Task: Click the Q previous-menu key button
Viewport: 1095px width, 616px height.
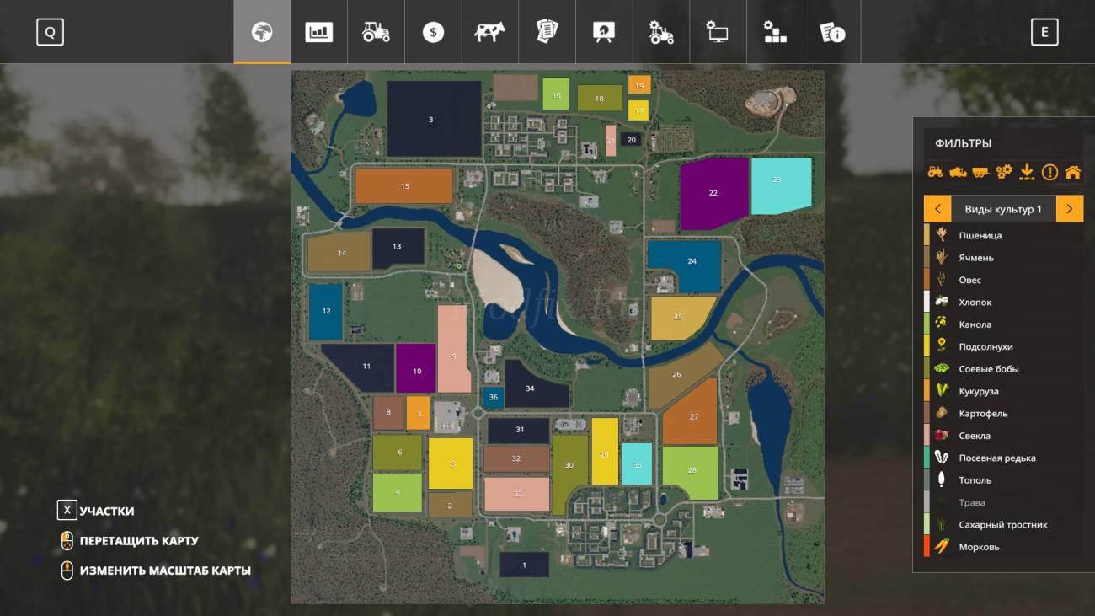Action: click(x=50, y=32)
